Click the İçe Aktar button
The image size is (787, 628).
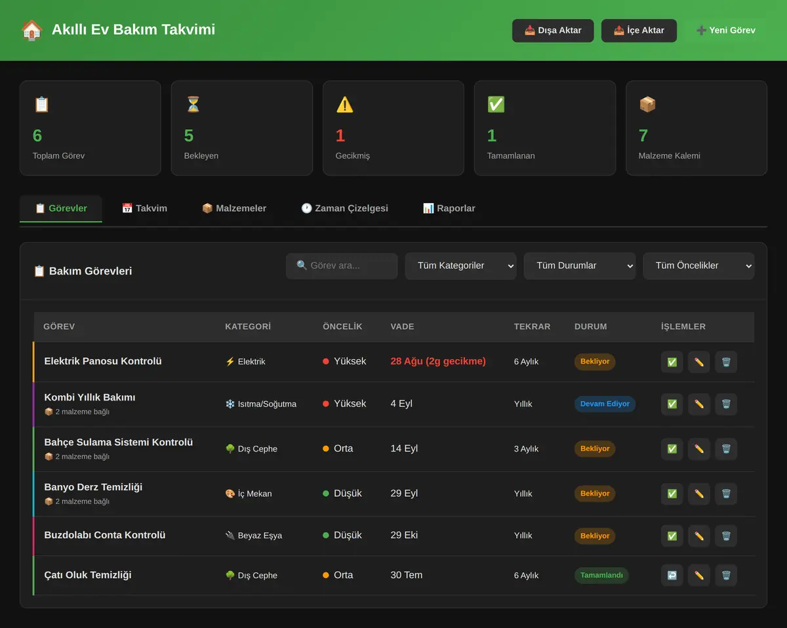coord(639,31)
